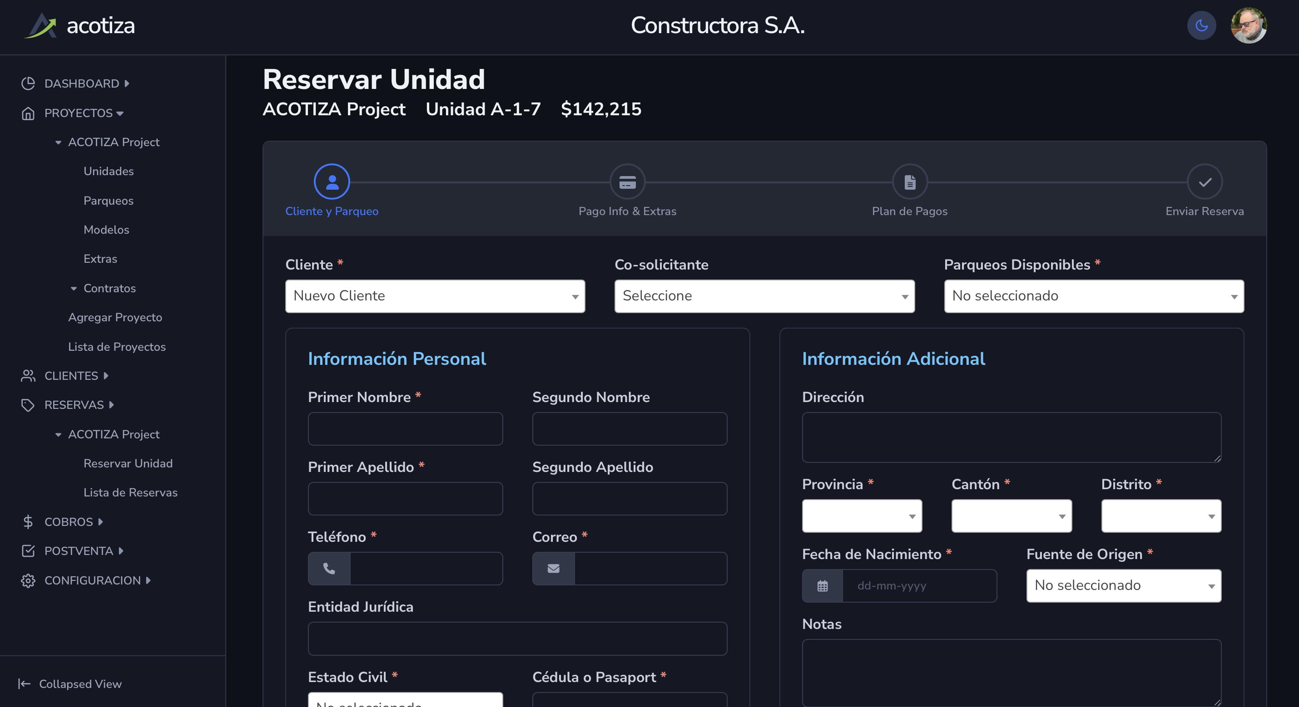Click the Cliente y Parqueo step icon
Image resolution: width=1299 pixels, height=707 pixels.
pyautogui.click(x=332, y=182)
